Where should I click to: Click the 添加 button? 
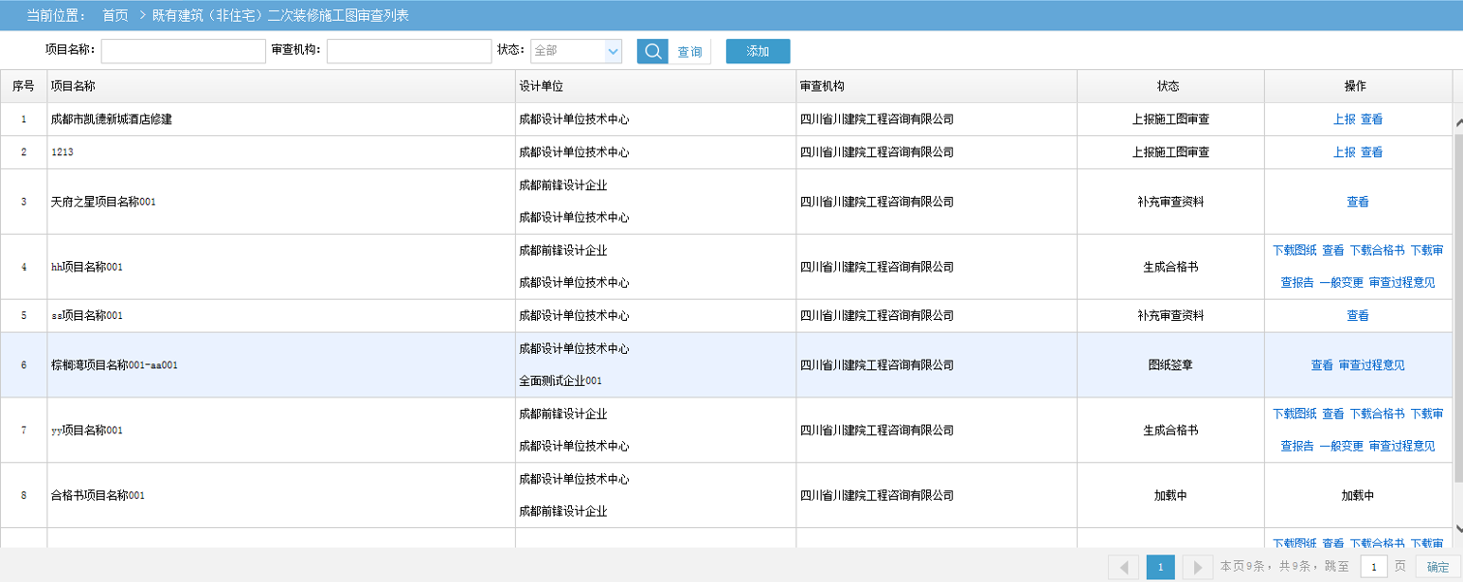tap(758, 51)
